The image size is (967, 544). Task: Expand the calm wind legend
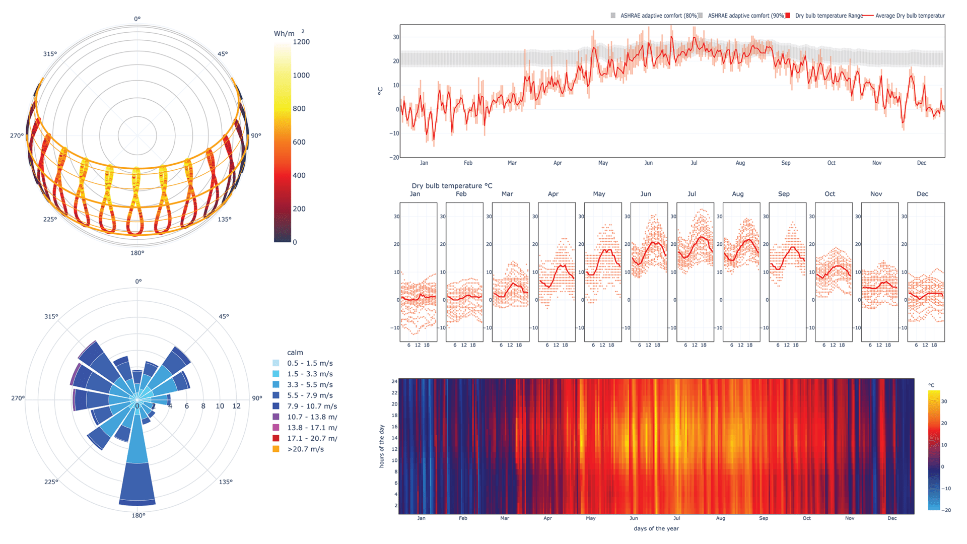(x=295, y=353)
